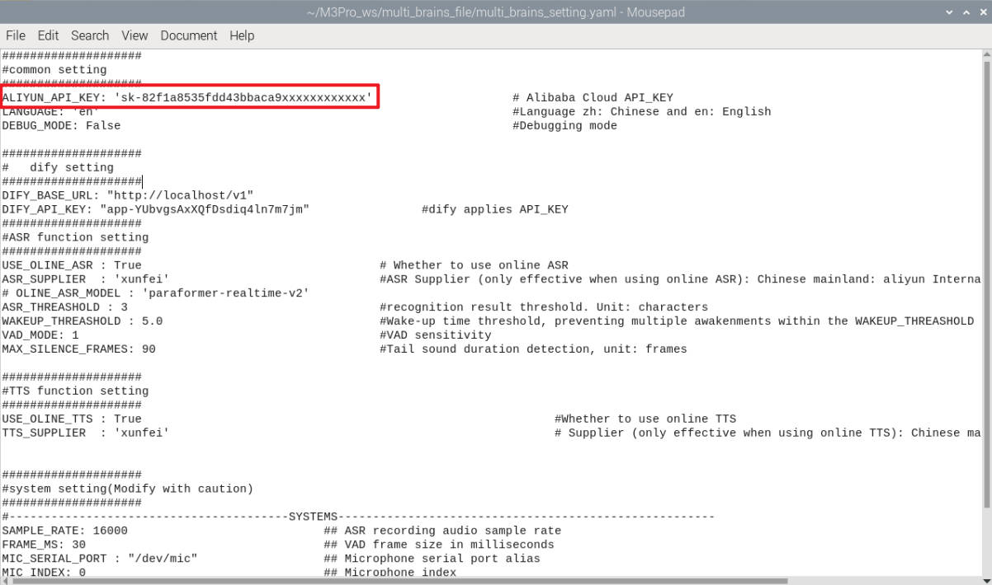
Task: Open the Search menu
Action: 90,35
